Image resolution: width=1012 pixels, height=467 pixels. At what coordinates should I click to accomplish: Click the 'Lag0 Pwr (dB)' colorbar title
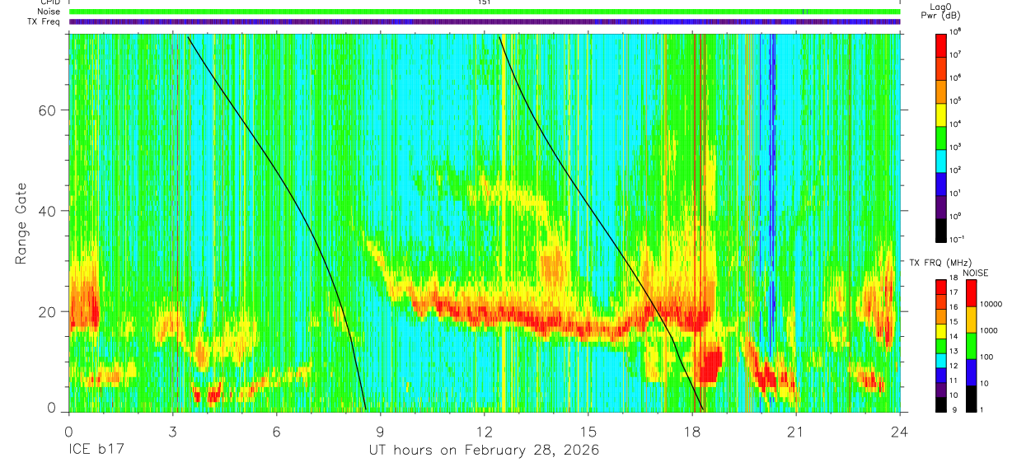[941, 11]
